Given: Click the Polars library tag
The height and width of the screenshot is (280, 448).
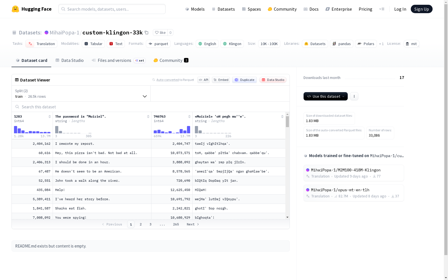Looking at the screenshot, I should pos(366,44).
